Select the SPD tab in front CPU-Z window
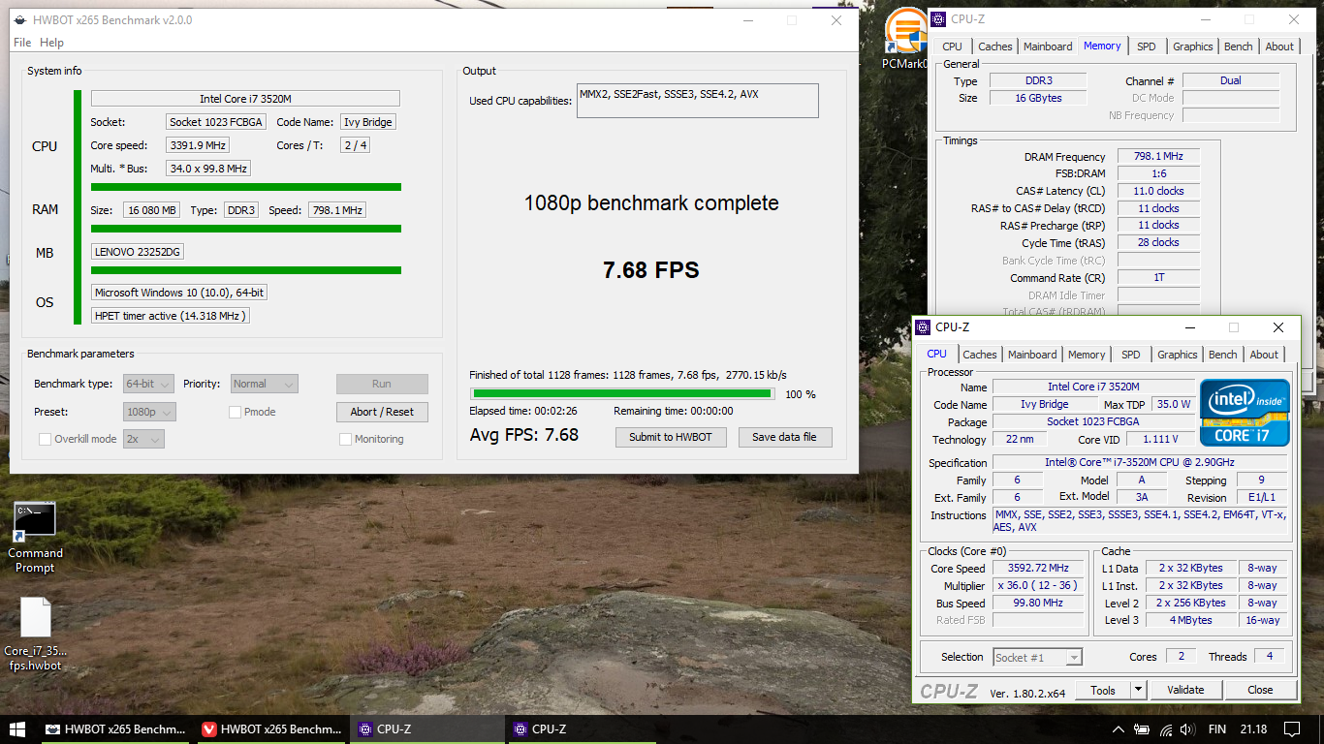This screenshot has height=744, width=1324. pyautogui.click(x=1131, y=355)
